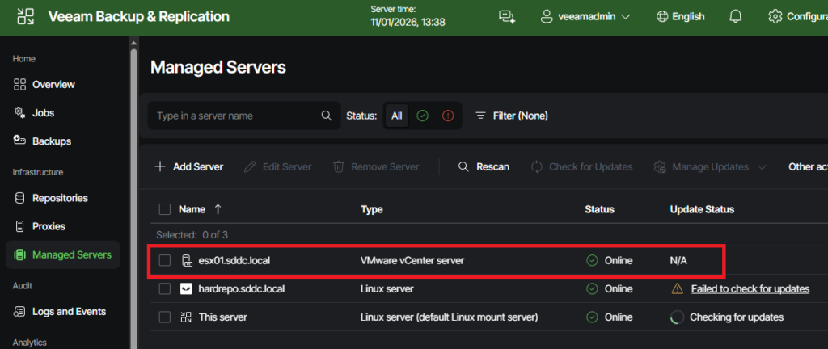Click the magnifier icon in search box

(327, 116)
